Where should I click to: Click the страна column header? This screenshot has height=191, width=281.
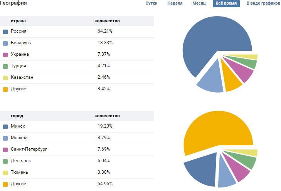18,21
